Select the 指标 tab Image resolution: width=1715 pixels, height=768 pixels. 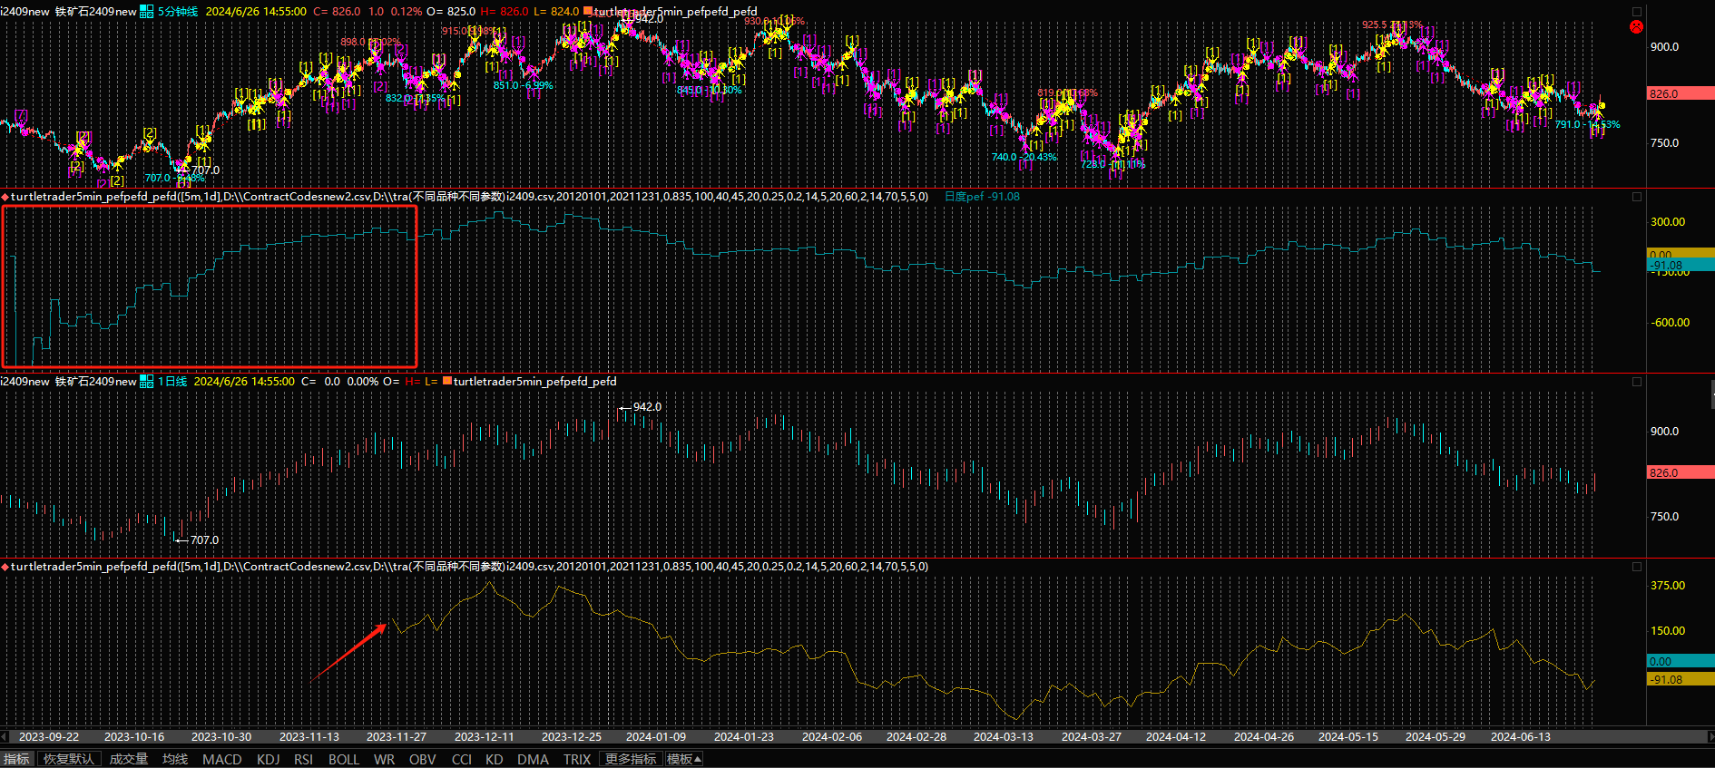click(16, 759)
